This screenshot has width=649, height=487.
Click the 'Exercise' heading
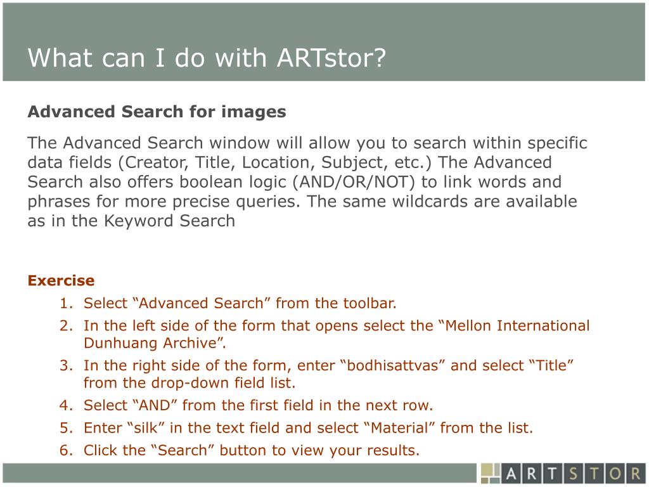click(x=61, y=280)
